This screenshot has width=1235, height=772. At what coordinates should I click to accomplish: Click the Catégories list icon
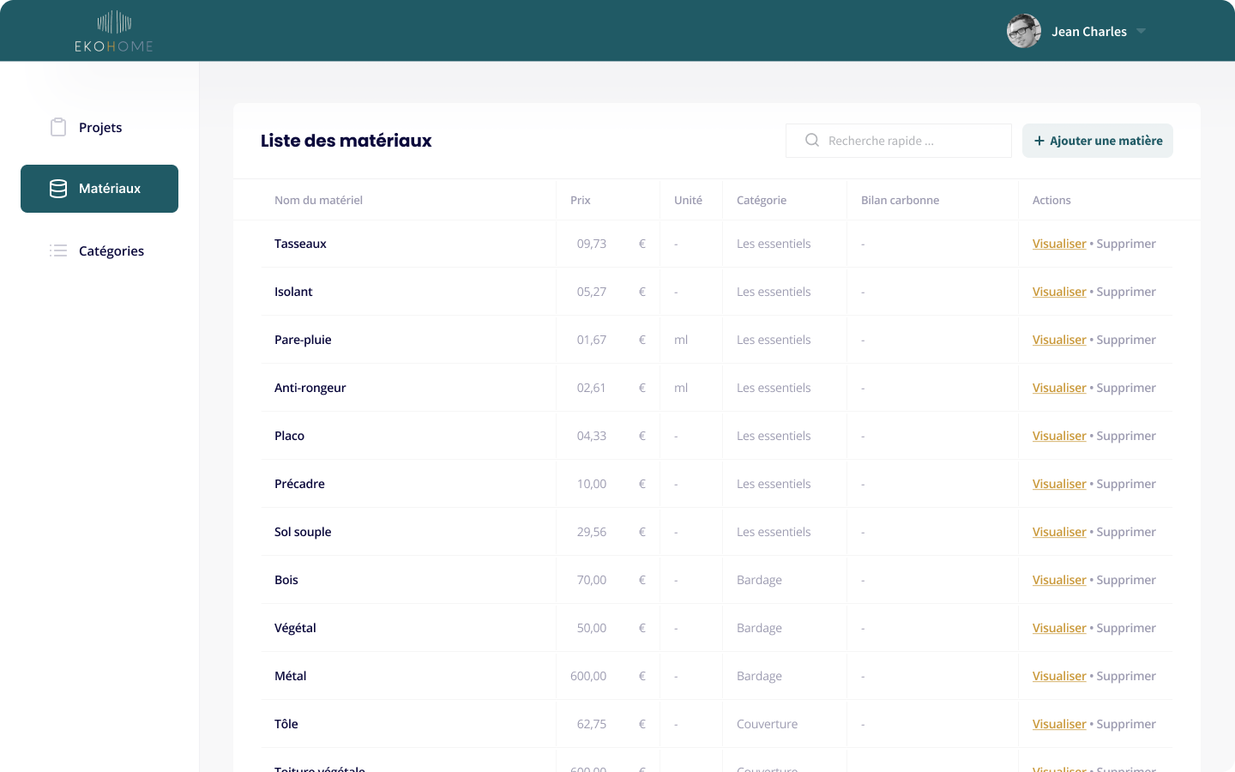click(58, 250)
